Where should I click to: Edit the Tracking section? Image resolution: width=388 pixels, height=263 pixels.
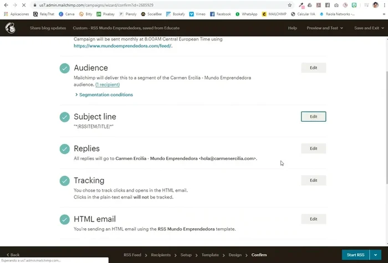pos(314,180)
